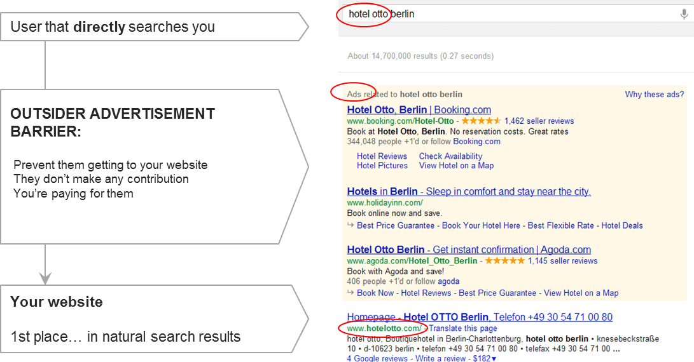Click the Translate this page link
This screenshot has height=362, width=694.
[x=463, y=328]
